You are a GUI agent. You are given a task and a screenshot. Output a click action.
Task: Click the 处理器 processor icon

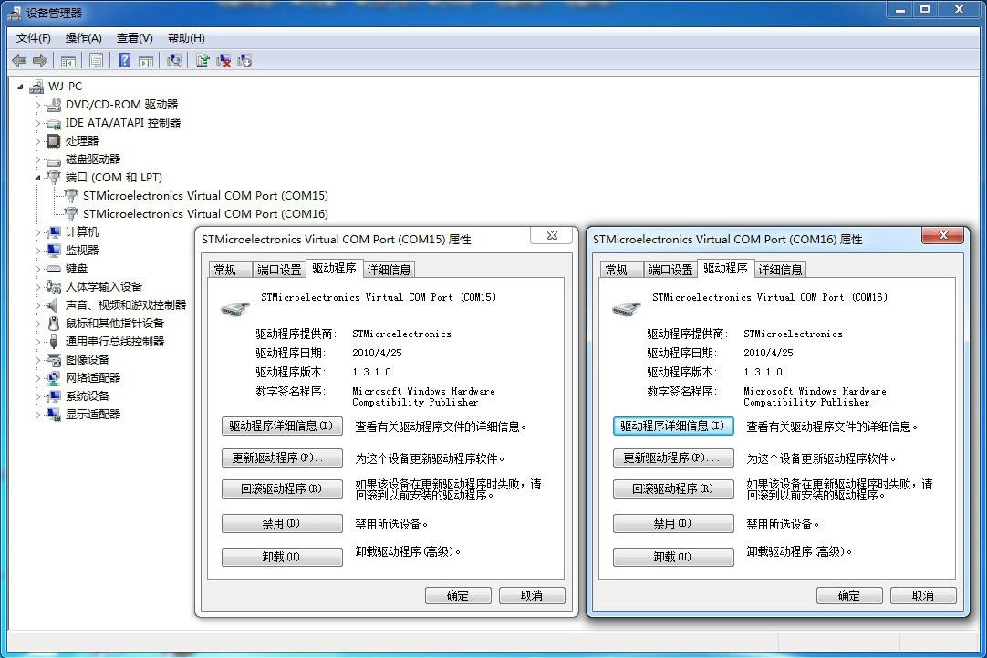54,141
